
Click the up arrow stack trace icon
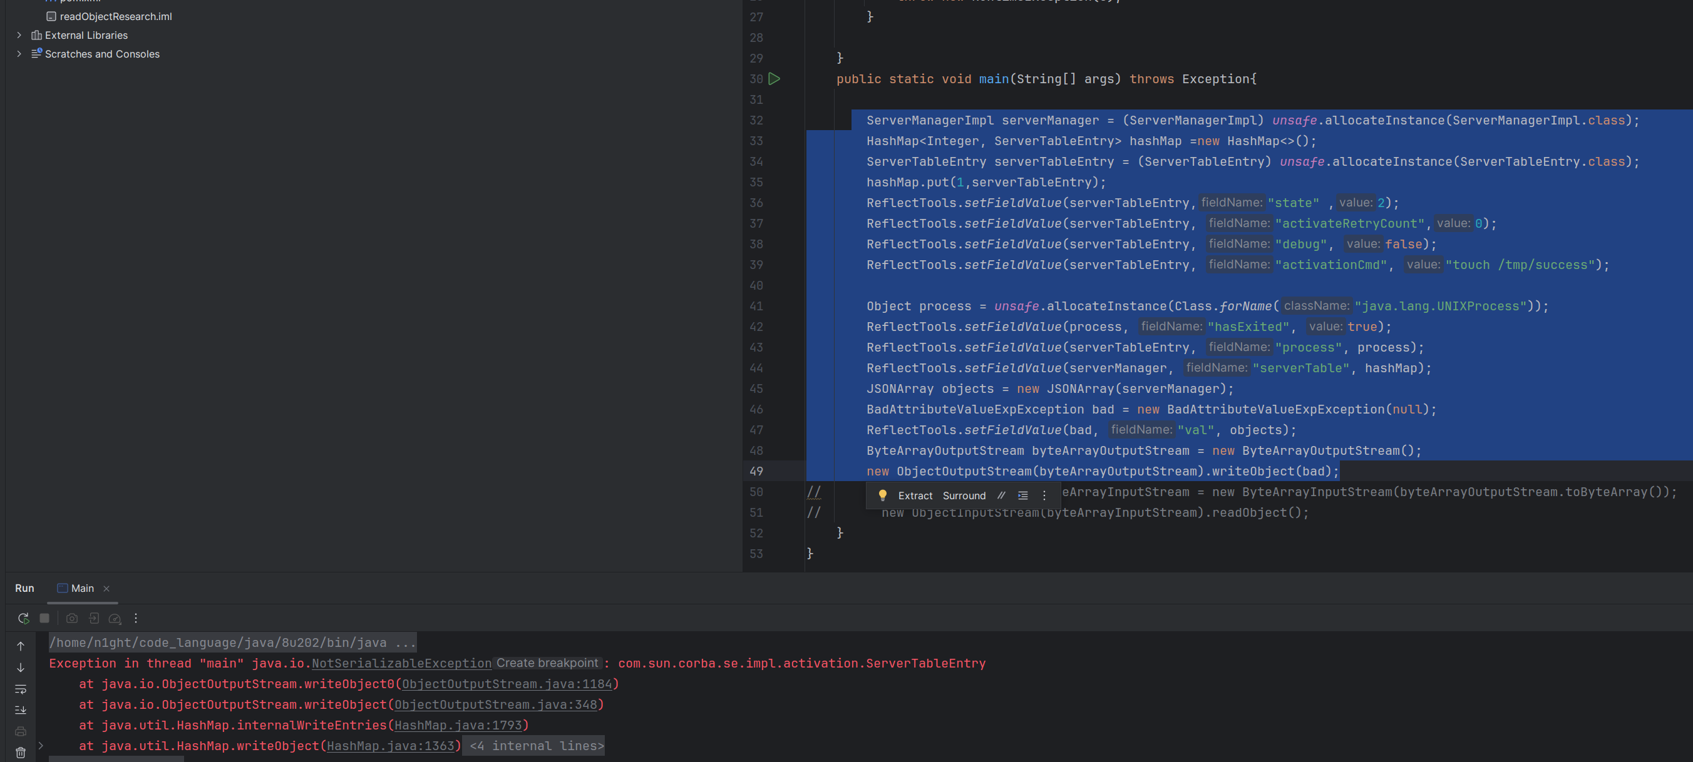pos(21,646)
